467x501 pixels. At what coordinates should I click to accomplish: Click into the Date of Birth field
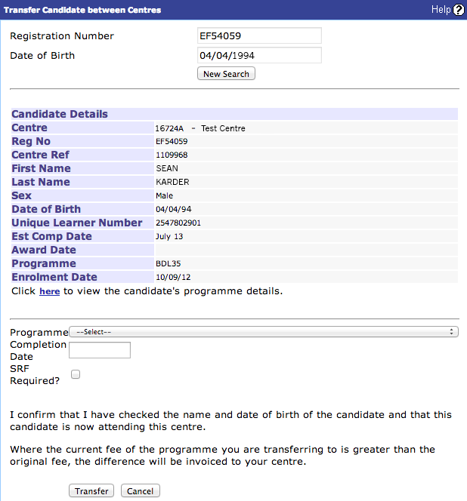[259, 56]
